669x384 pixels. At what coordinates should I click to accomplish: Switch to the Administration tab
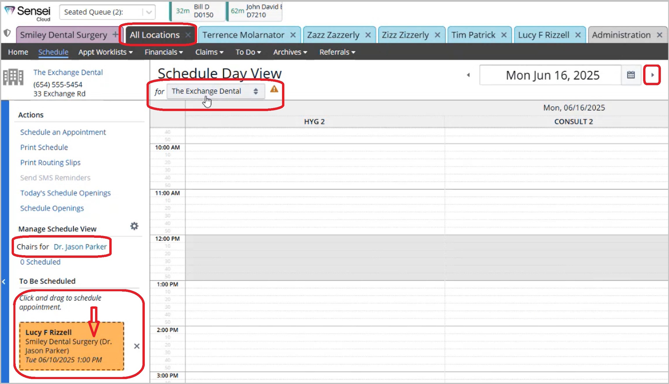click(621, 35)
